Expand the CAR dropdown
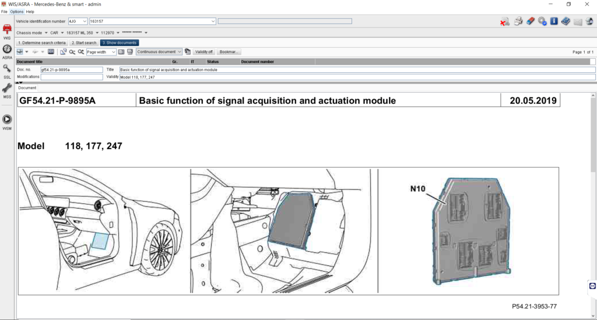This screenshot has width=597, height=320. (x=62, y=33)
